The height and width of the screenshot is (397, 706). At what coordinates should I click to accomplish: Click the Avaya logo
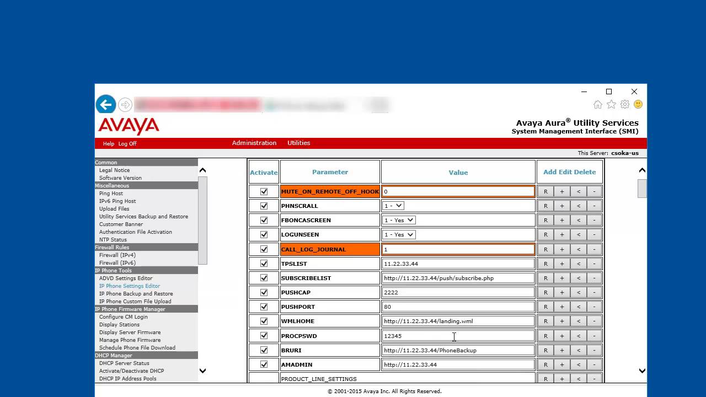(x=129, y=126)
